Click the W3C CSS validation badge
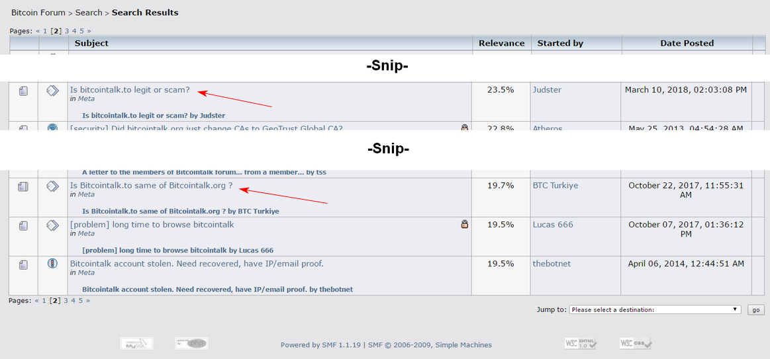Image resolution: width=770 pixels, height=359 pixels. (636, 343)
